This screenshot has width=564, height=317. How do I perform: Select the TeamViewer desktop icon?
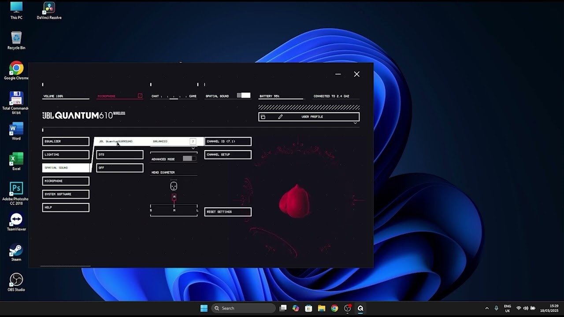coord(16,222)
